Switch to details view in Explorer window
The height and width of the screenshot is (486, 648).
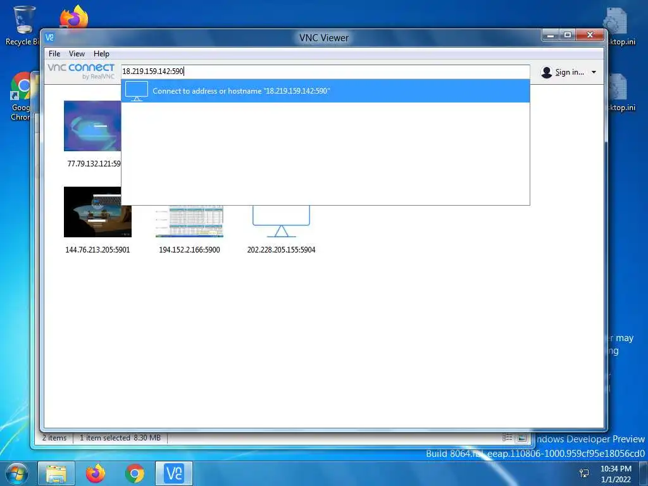coord(507,438)
